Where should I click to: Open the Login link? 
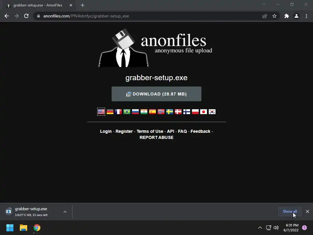point(106,131)
